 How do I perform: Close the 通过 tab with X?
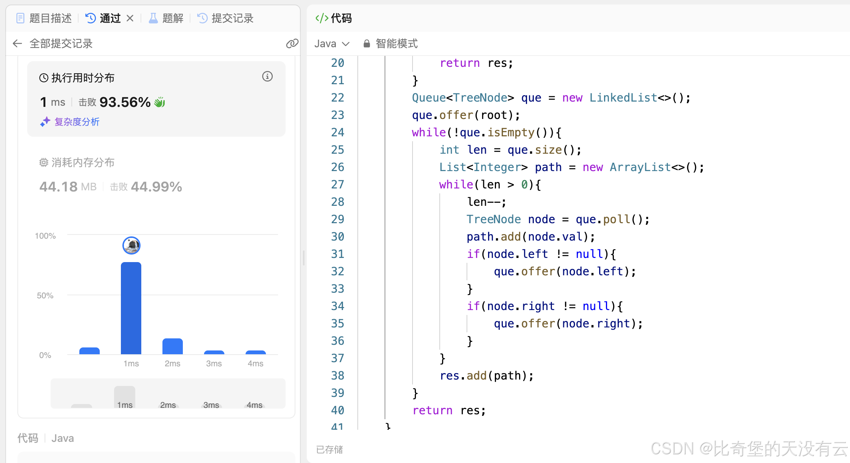click(130, 18)
